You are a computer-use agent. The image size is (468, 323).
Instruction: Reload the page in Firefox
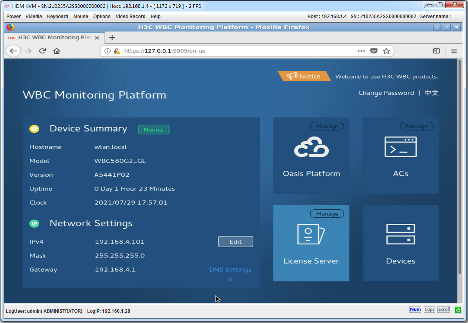tap(42, 51)
